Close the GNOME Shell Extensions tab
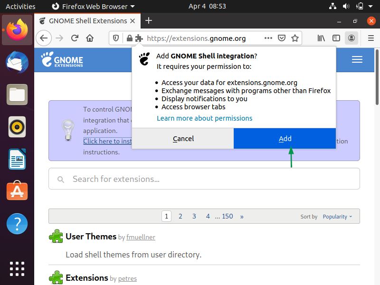Screen dimensions: 380x285 (x=133, y=21)
